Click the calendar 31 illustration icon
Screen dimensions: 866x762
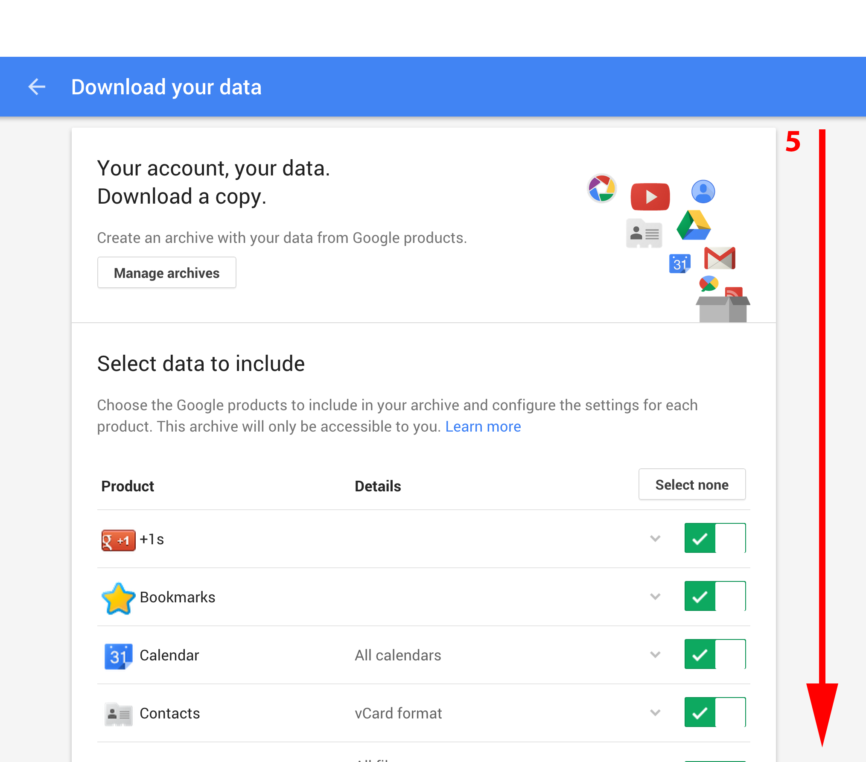680,263
